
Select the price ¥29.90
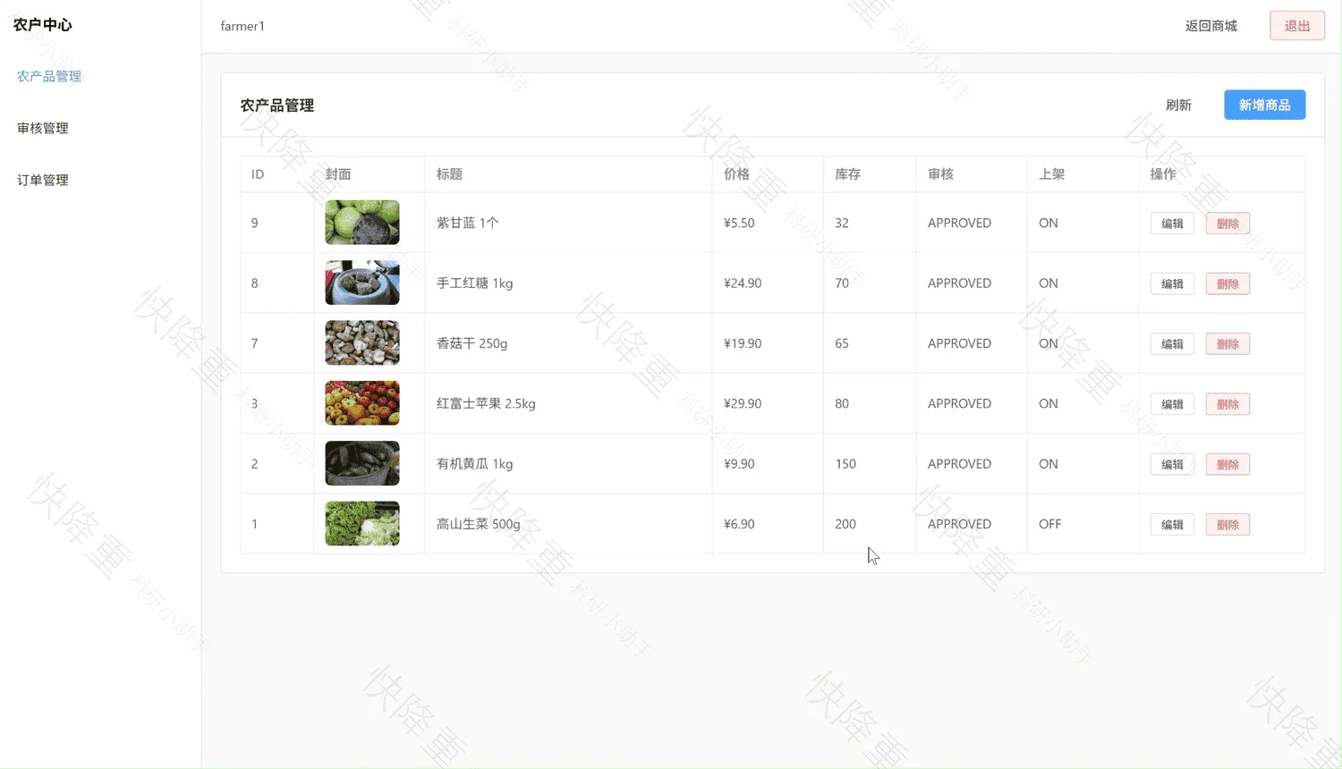[x=743, y=404]
